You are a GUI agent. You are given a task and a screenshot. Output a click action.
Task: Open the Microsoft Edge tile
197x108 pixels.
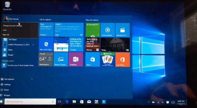pyautogui.click(x=46, y=44)
